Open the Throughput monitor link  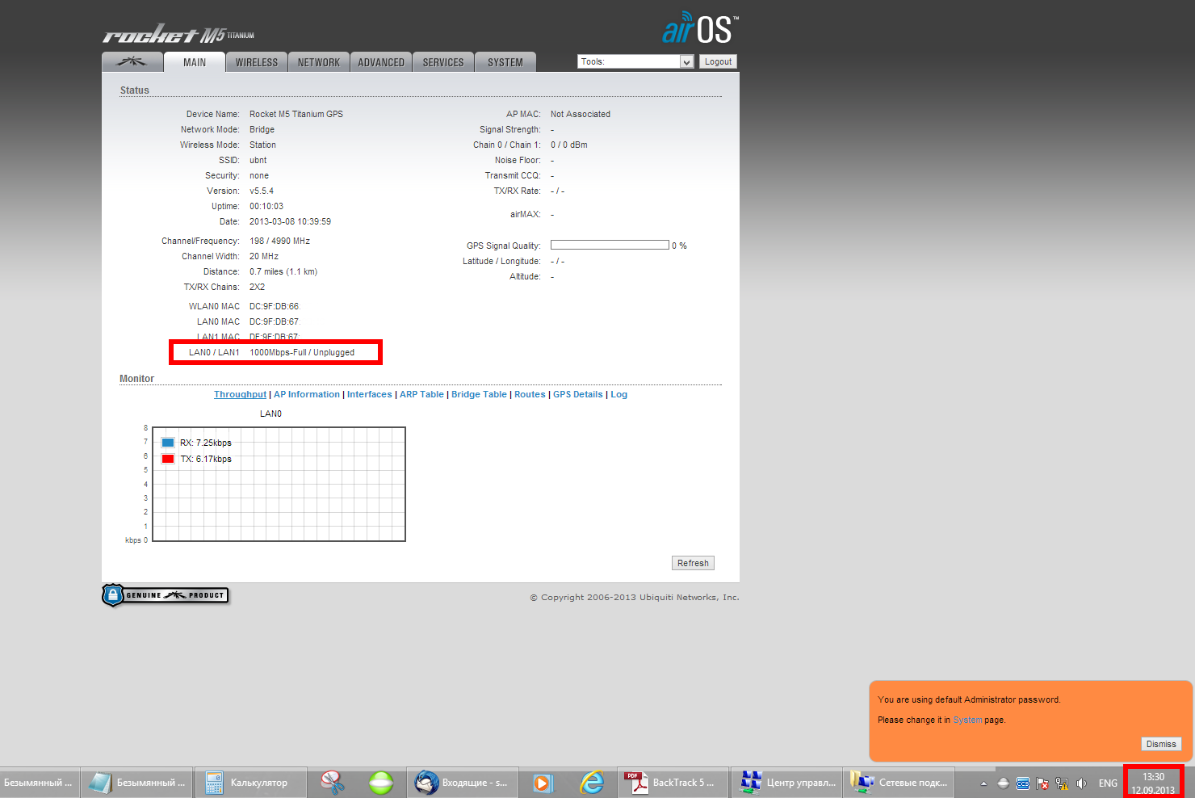point(240,394)
